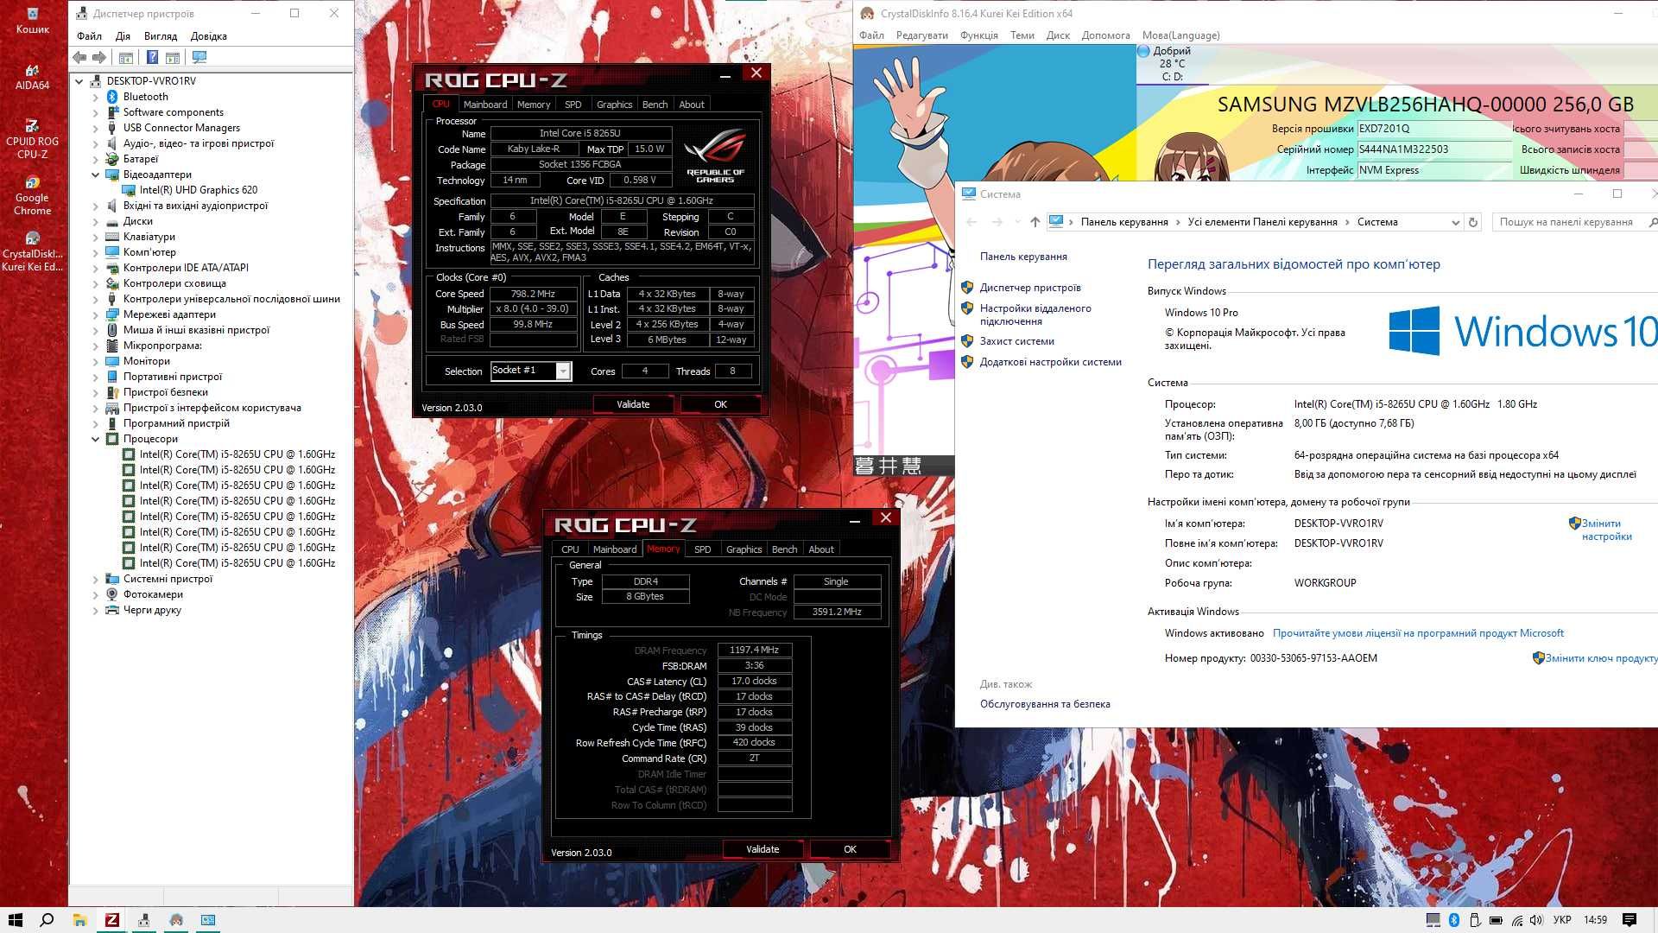Expand USB Connector Managers node

click(95, 128)
